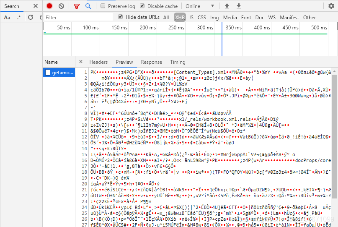Enable Preserve log checkbox
The image size is (338, 227).
(103, 6)
